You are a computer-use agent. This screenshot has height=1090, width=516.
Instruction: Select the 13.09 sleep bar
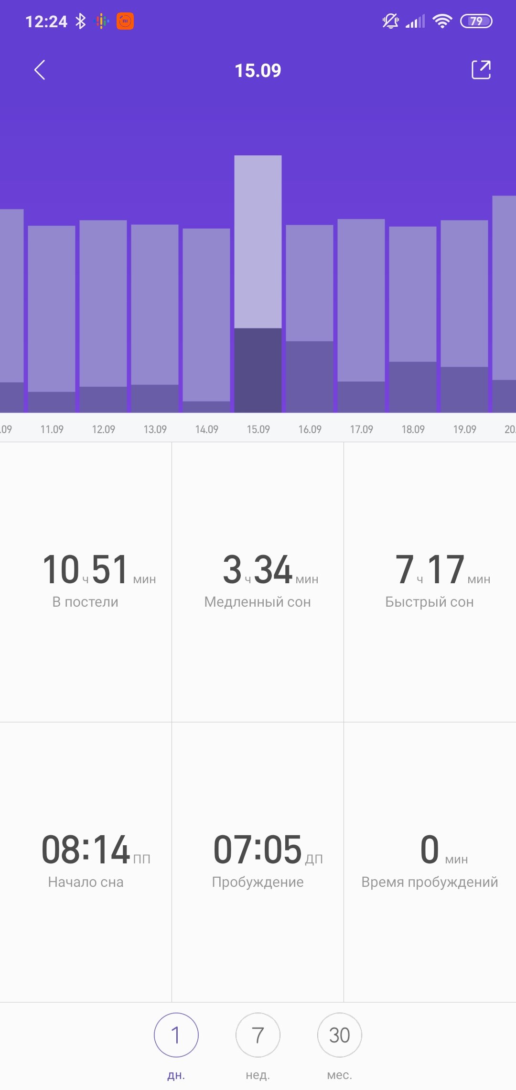pyautogui.click(x=155, y=318)
